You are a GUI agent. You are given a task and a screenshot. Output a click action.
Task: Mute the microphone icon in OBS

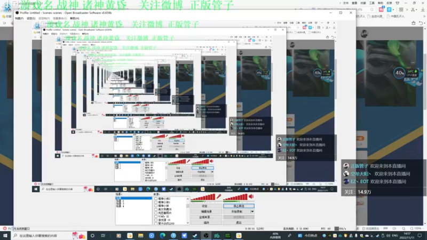pyautogui.click(x=219, y=196)
